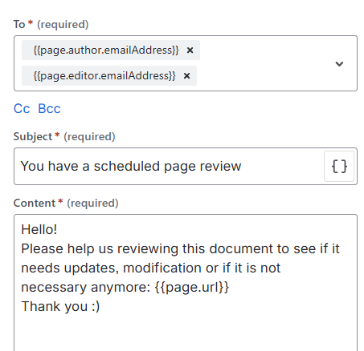Add a Bcc field
364x351 pixels.
[49, 109]
